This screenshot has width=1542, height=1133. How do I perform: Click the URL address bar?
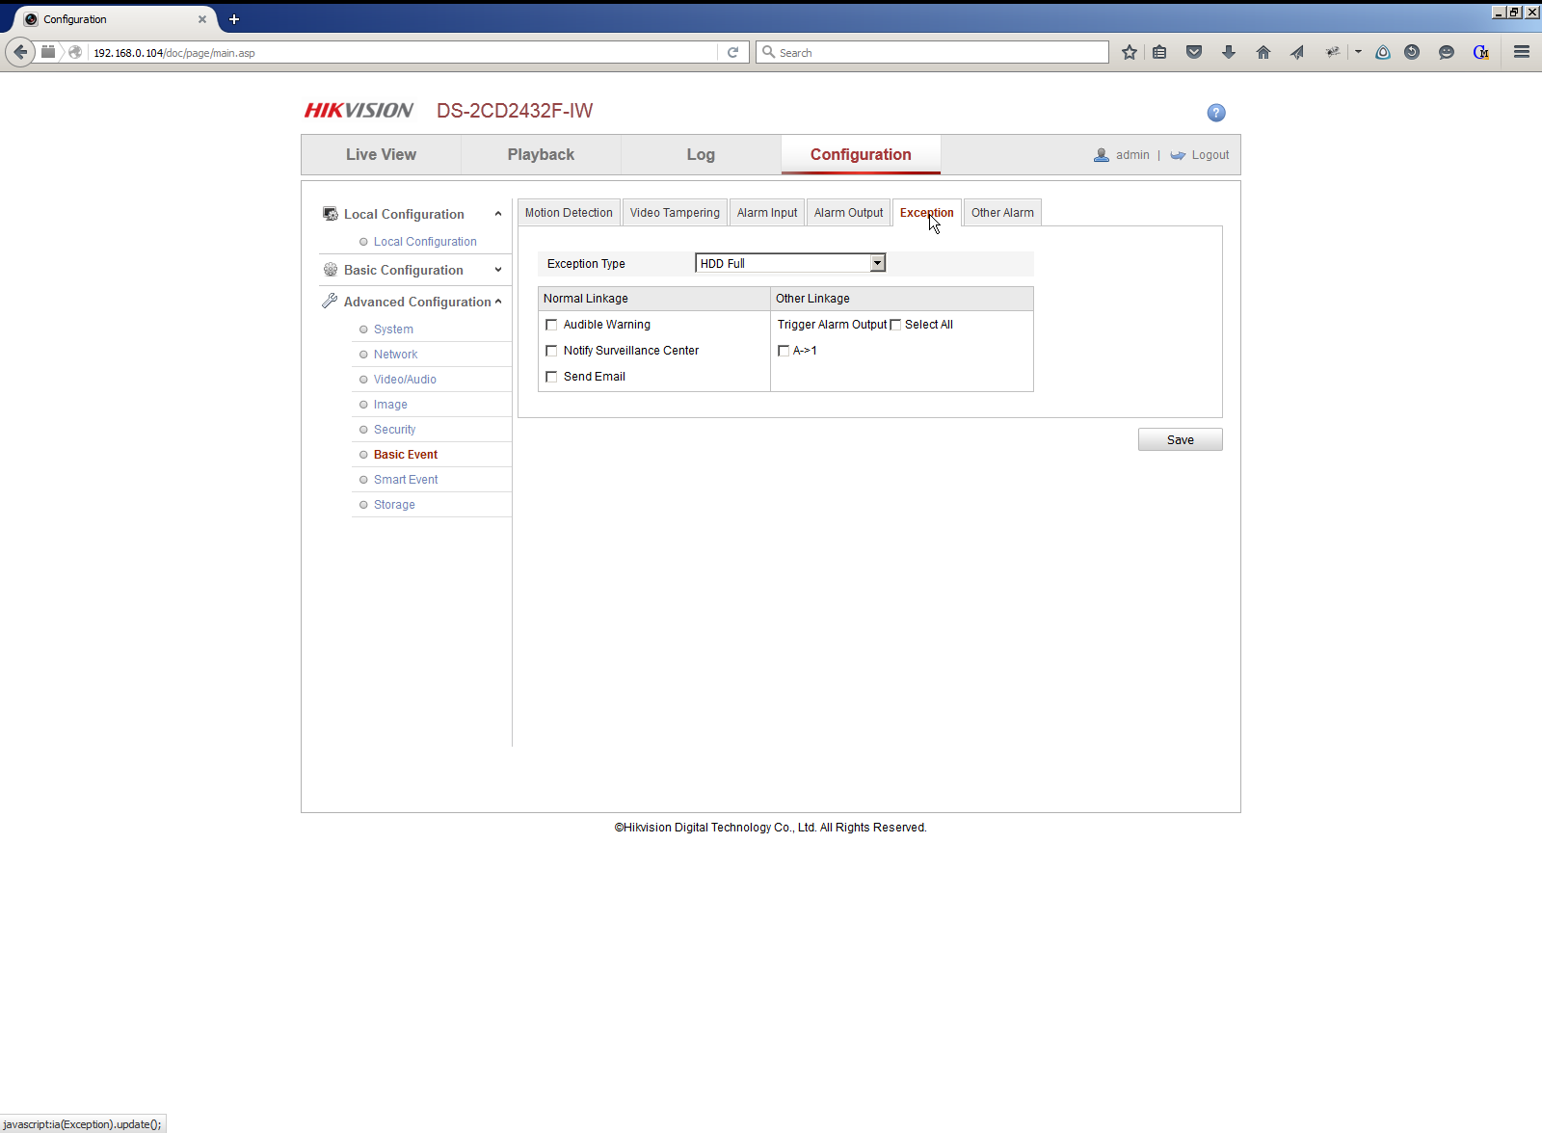[402, 52]
